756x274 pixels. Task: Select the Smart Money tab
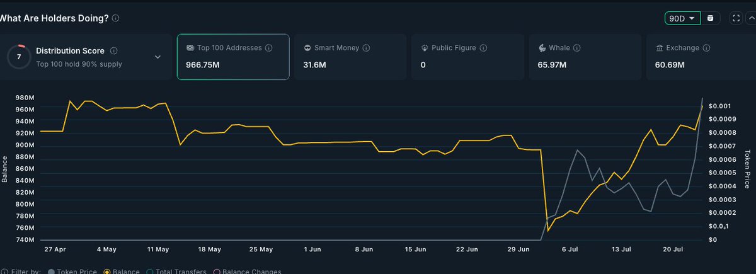(x=350, y=57)
